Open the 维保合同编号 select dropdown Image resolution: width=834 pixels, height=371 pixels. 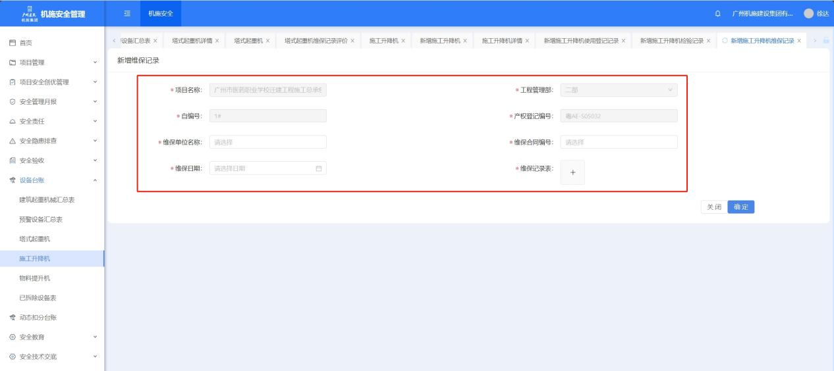[618, 142]
